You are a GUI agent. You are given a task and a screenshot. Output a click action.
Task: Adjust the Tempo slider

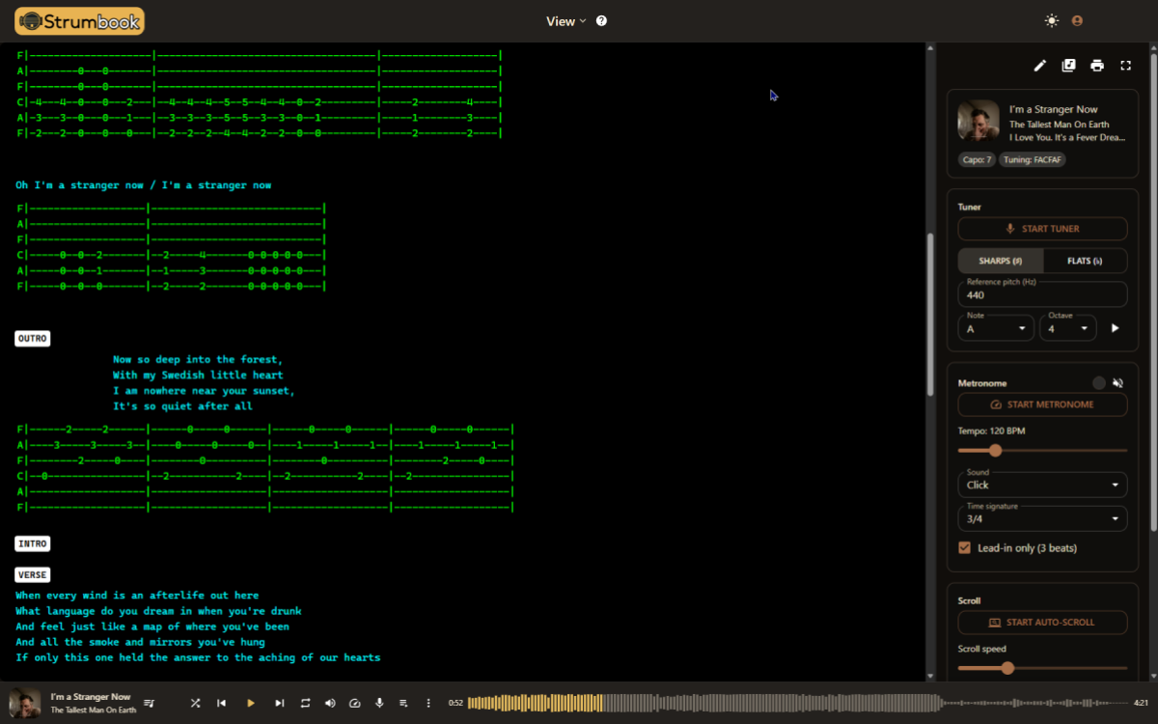point(1042,451)
